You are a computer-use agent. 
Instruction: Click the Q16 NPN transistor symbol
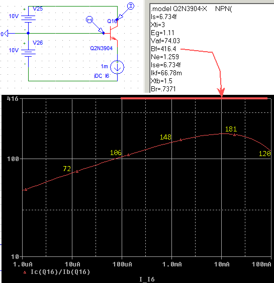click(114, 33)
